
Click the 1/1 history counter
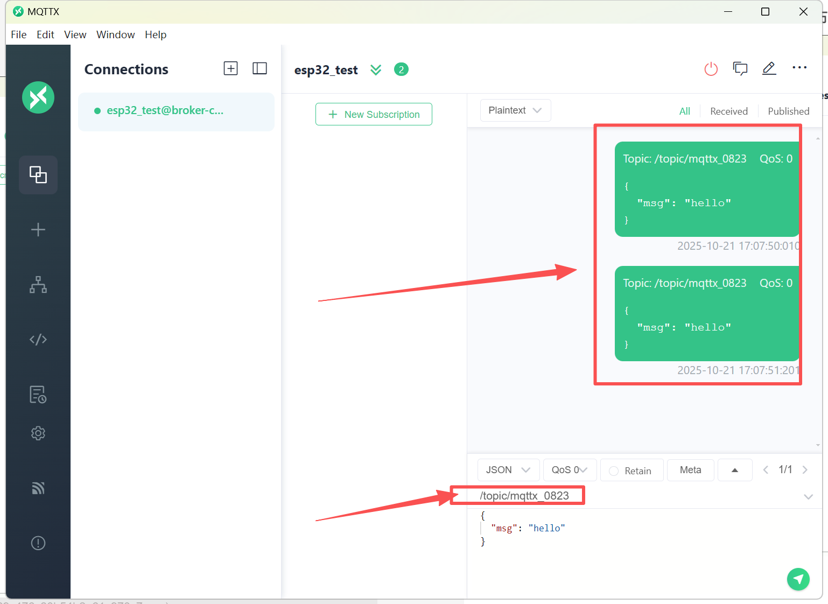point(785,469)
